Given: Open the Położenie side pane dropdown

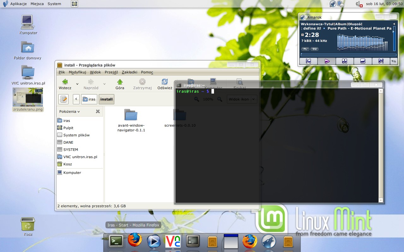Looking at the screenshot, I should pyautogui.click(x=69, y=112).
